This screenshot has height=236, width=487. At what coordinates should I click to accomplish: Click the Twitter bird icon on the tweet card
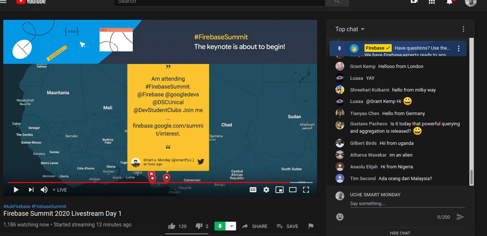coord(200,161)
